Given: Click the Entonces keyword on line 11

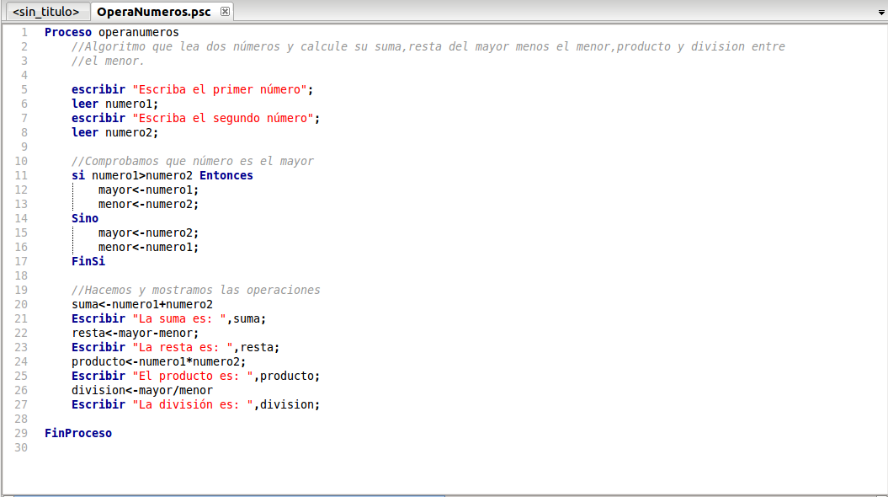Looking at the screenshot, I should pyautogui.click(x=226, y=176).
